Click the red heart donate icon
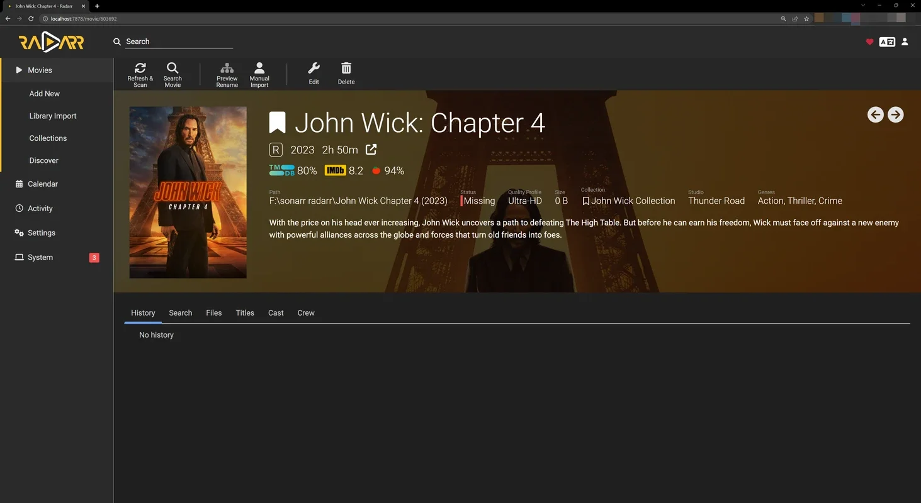This screenshot has height=503, width=921. [869, 42]
